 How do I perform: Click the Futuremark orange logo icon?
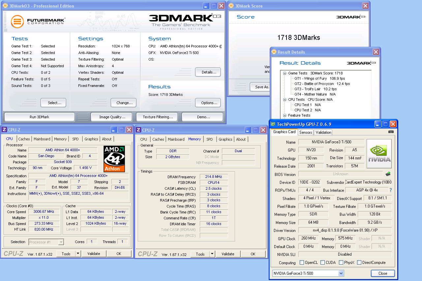click(17, 21)
